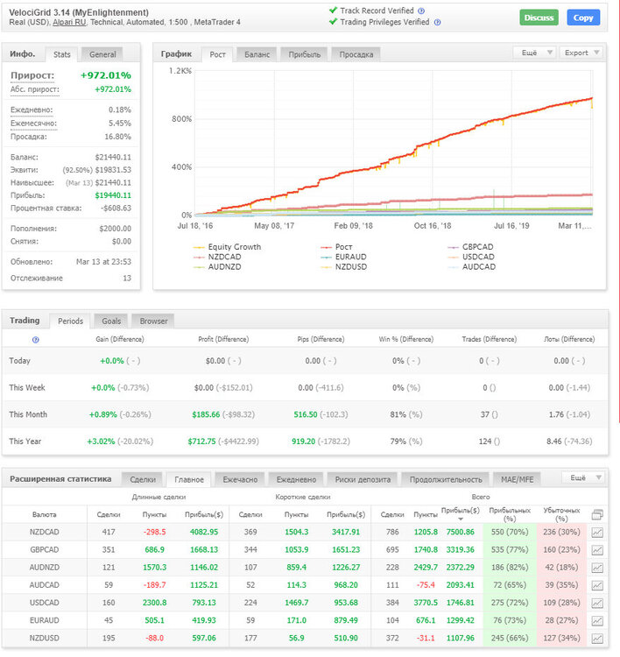This screenshot has width=620, height=657.
Task: Click the 245 (66%) profitable trades cell
Action: click(x=510, y=638)
